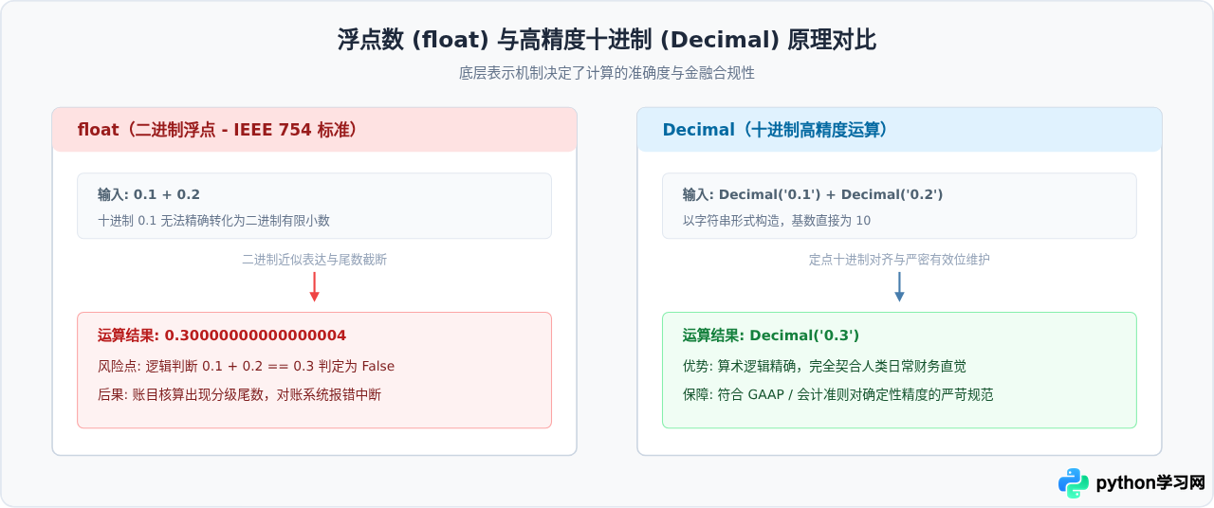Click the text '输入: 0.1 + 0.2'
Viewport: 1214px width, 508px height.
tap(149, 194)
